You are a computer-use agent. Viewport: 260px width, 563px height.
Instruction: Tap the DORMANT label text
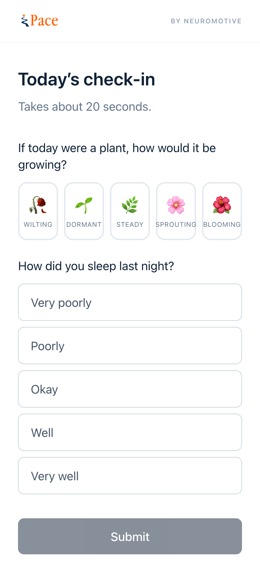coord(84,224)
